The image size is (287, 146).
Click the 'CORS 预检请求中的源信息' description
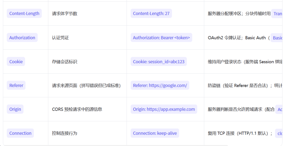[x=77, y=109]
